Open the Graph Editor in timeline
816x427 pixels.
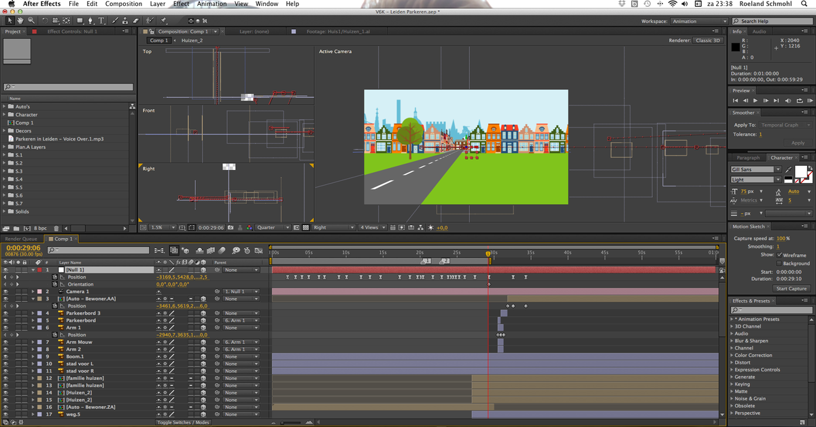pyautogui.click(x=258, y=250)
